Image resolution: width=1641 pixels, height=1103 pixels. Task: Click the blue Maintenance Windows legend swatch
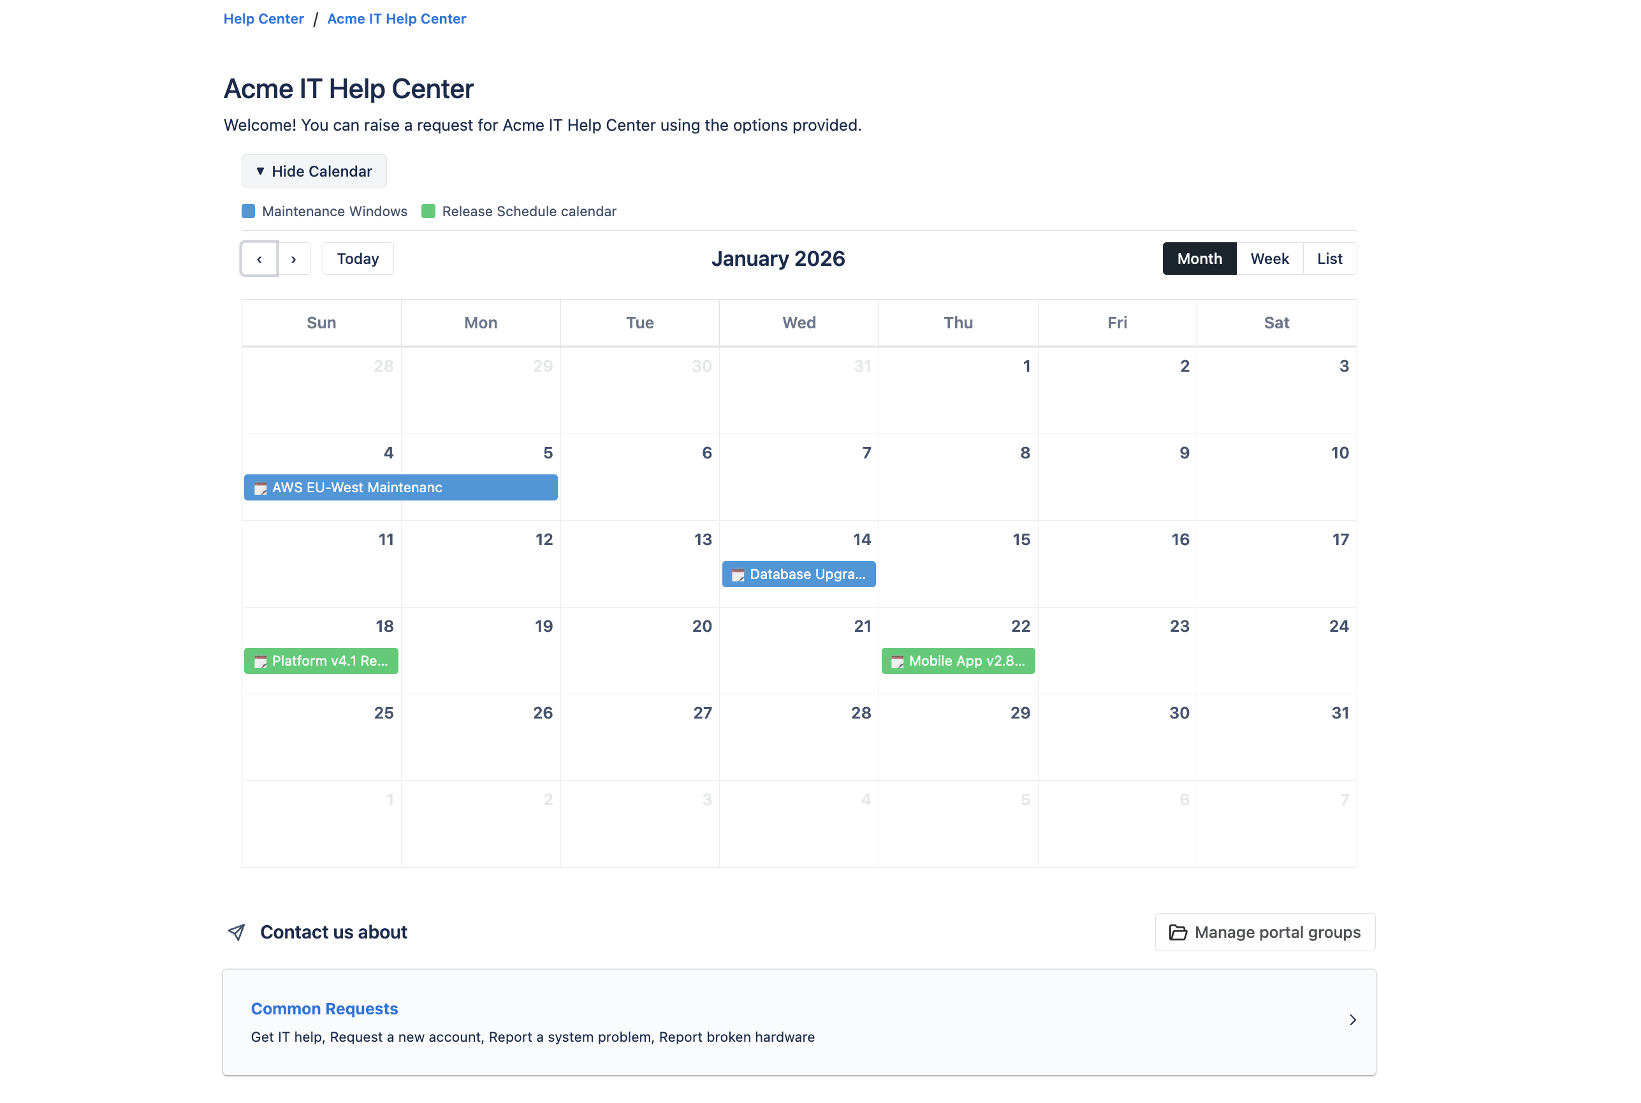coord(248,210)
